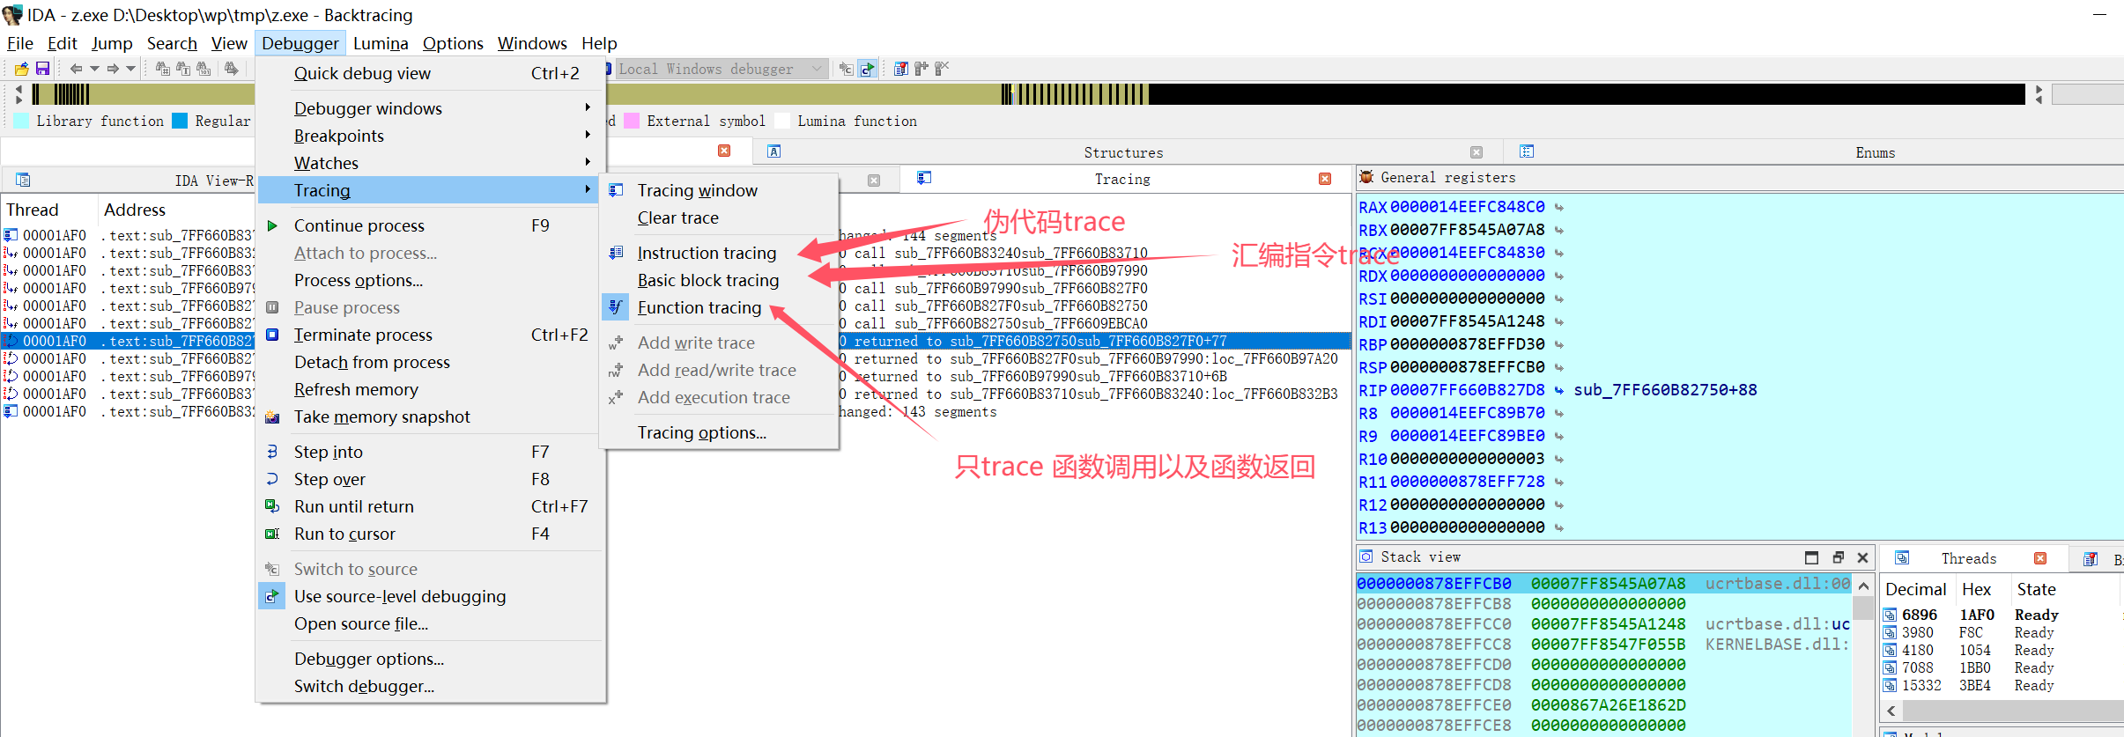
Task: Toggle Function tracing checked option
Action: pos(719,307)
